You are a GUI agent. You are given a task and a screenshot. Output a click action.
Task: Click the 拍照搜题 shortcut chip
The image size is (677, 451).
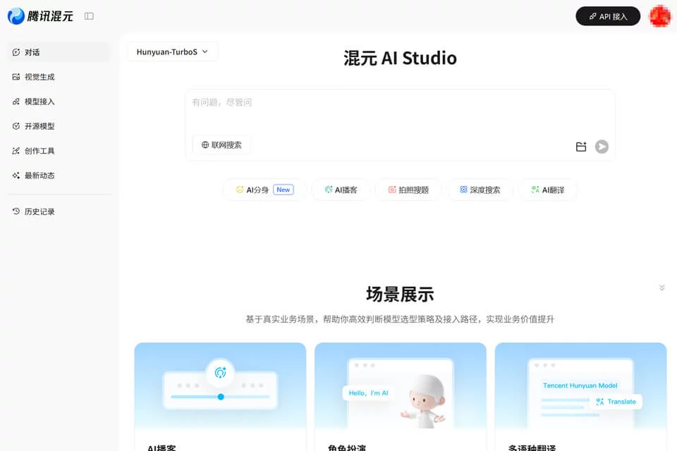click(x=408, y=190)
